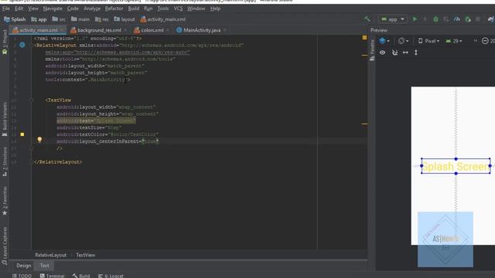Screen dimensions: 495x278
Task: Click Splash breadcrumb in navigation bar
Action: click(15, 19)
